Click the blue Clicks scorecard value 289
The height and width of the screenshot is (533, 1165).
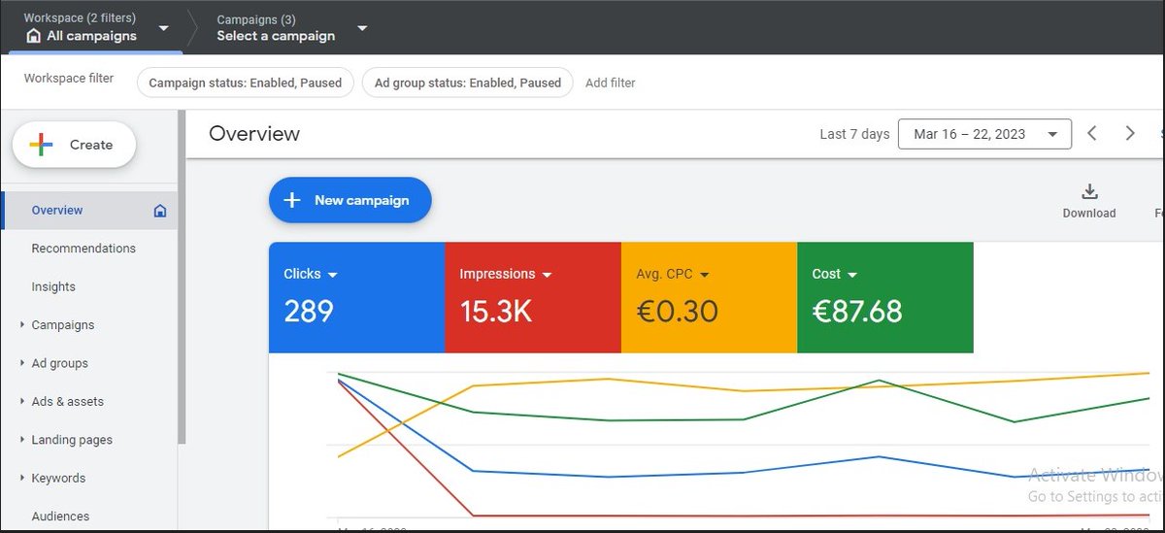tap(309, 312)
